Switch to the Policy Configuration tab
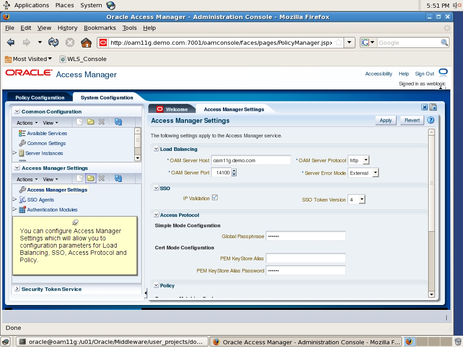 pos(39,98)
